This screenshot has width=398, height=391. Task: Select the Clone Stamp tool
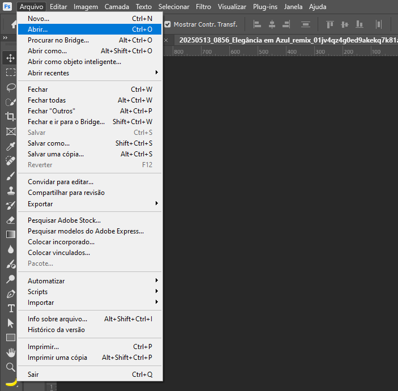click(x=10, y=190)
